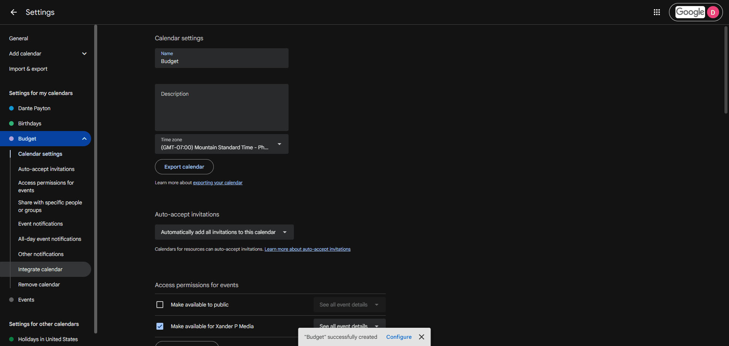The height and width of the screenshot is (346, 729).
Task: Click the sidebar vertical scrollbar
Action: [x=96, y=179]
